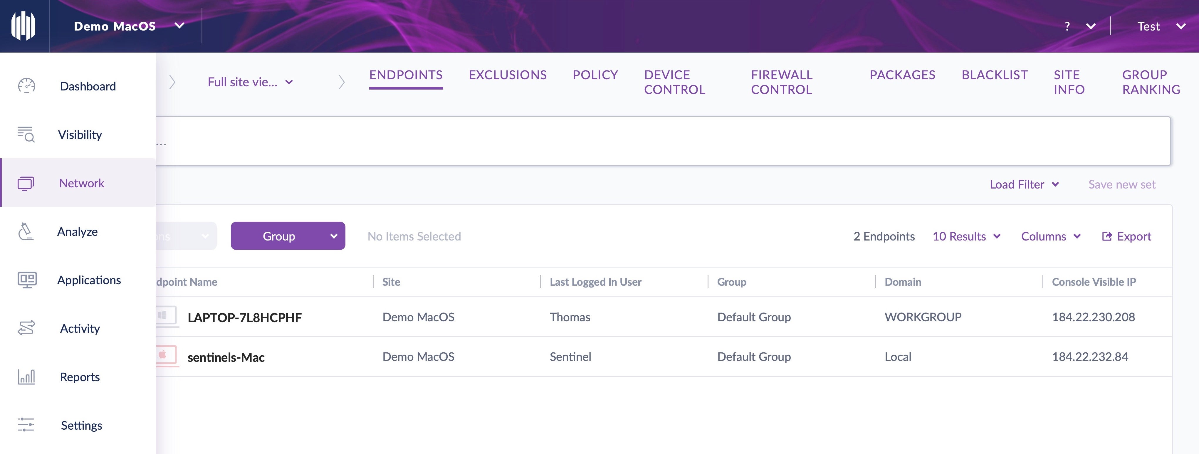Expand the Demo MacOS site dropdown
Screen dimensions: 1199x454
179,25
